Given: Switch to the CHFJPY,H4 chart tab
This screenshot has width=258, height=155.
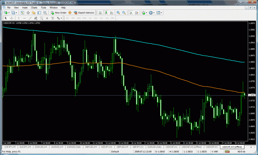Looking at the screenshot, I should click(x=10, y=147).
